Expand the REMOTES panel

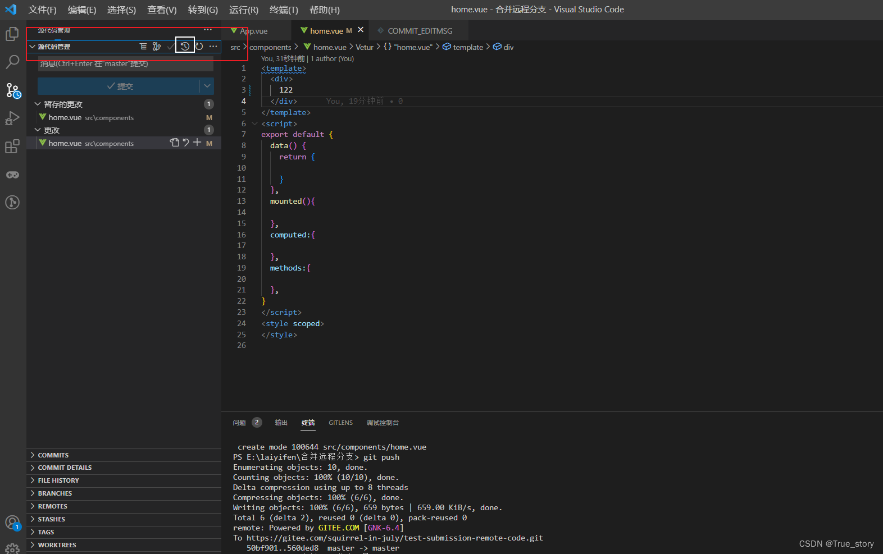(x=124, y=506)
